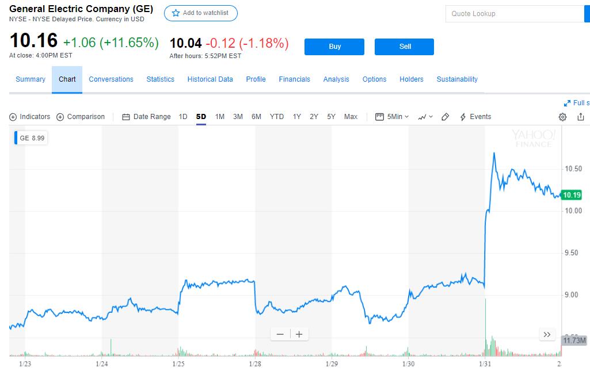This screenshot has width=590, height=375.
Task: Click the 1/25 date axis label
Action: pos(178,363)
